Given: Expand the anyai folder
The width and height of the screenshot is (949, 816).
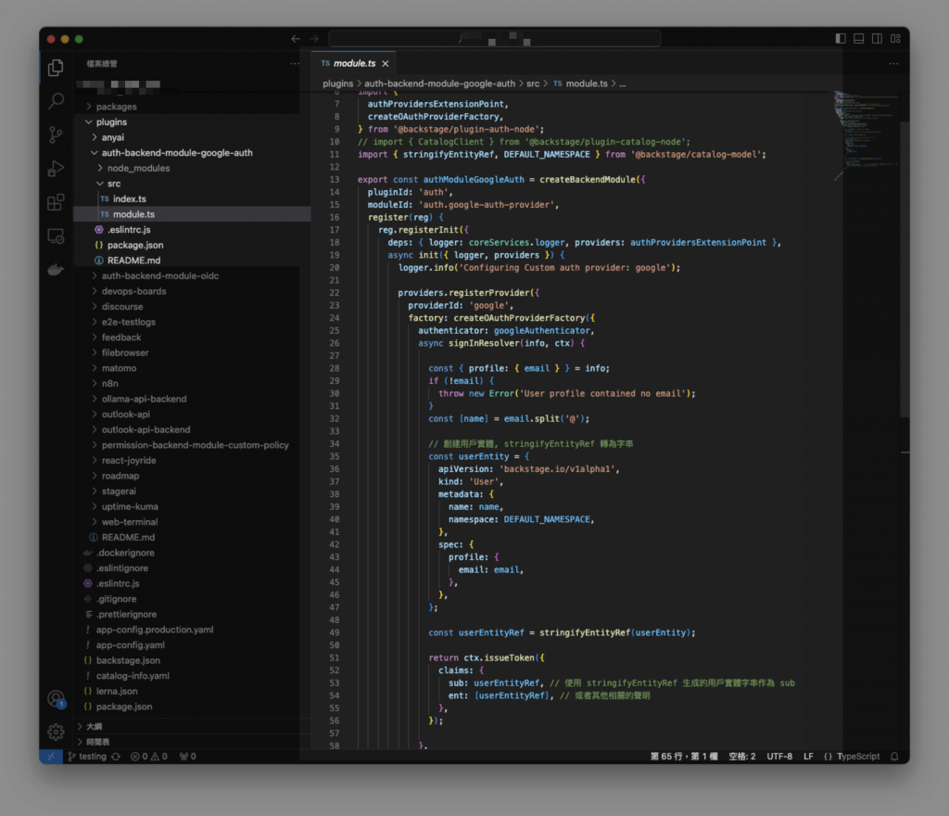Looking at the screenshot, I should pyautogui.click(x=193, y=137).
